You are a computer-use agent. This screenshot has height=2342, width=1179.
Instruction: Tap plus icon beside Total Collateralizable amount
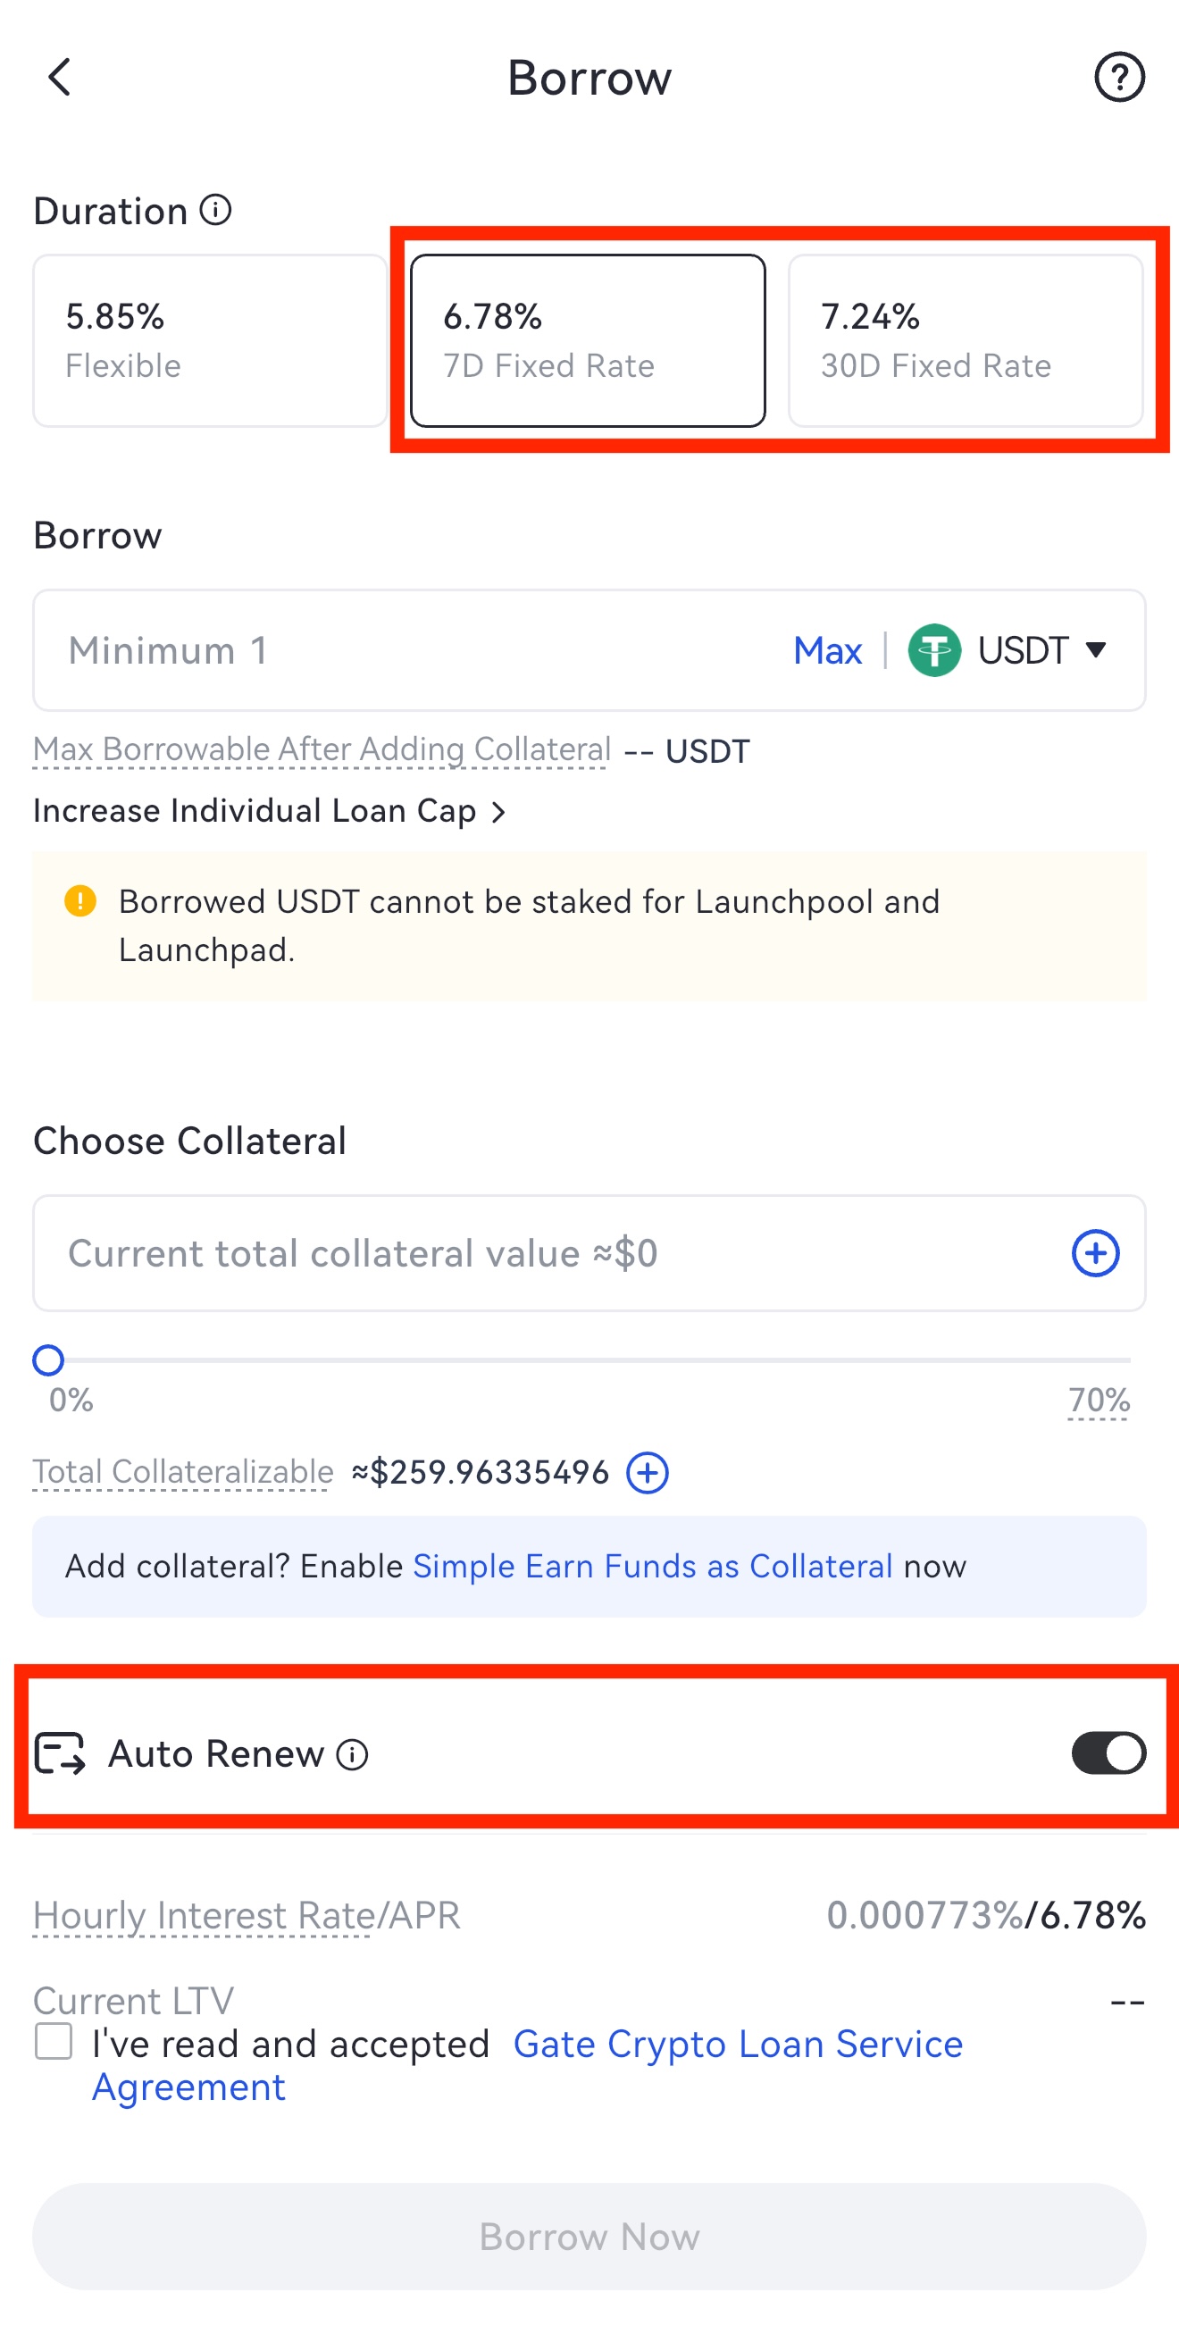(648, 1472)
